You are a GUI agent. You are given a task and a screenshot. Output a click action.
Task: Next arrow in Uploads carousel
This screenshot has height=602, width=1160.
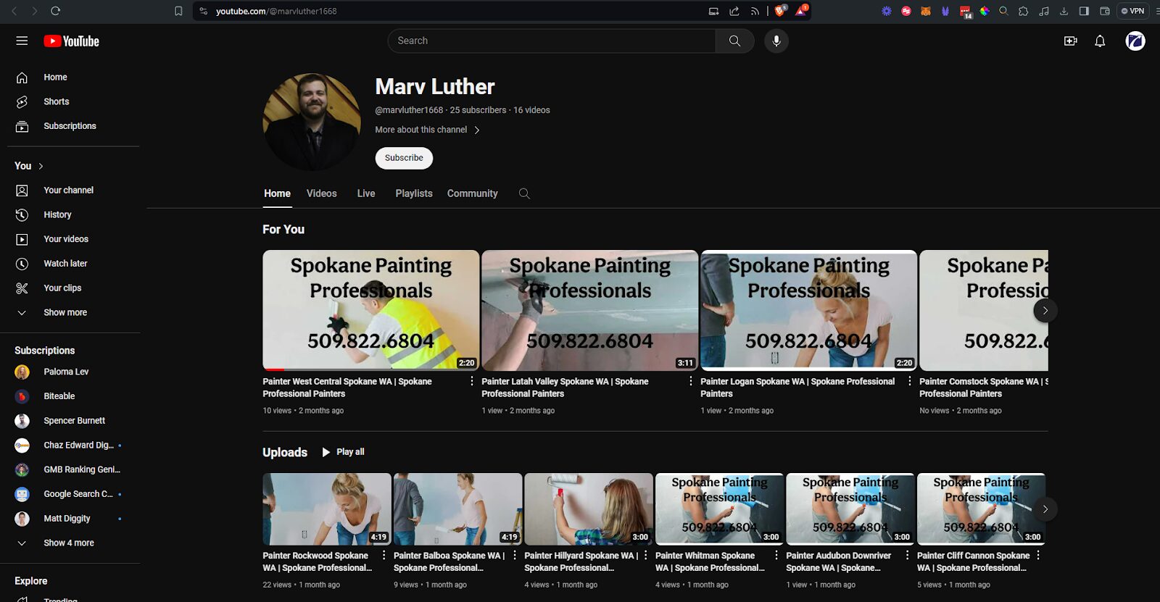click(x=1045, y=509)
